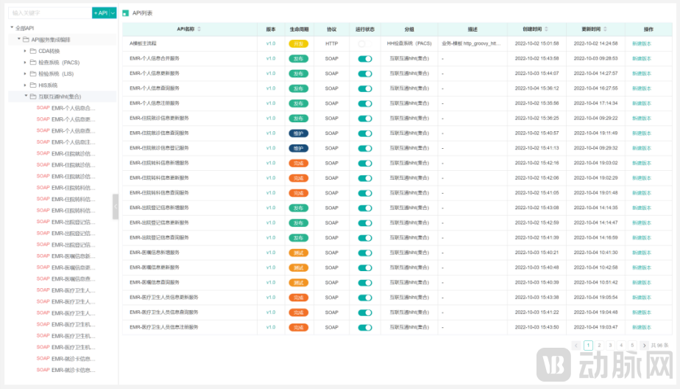This screenshot has height=389, width=680.
Task: Click the sort arrows next to 更新时间
Action: point(605,29)
